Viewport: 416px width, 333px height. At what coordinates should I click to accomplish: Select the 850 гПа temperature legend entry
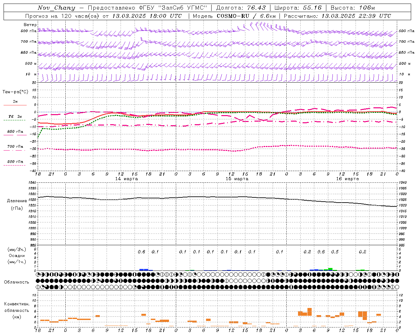[15, 132]
